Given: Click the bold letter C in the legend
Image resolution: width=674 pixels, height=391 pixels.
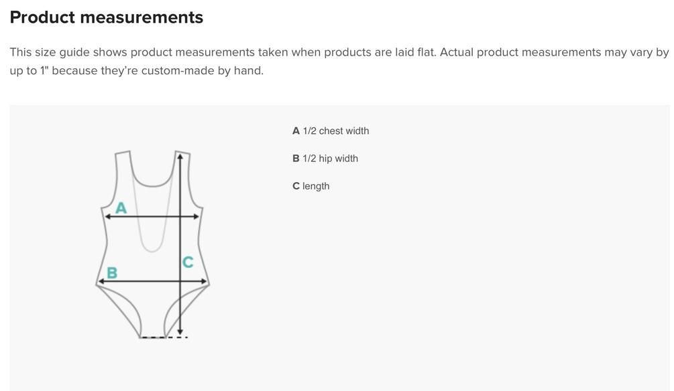Looking at the screenshot, I should [x=296, y=186].
